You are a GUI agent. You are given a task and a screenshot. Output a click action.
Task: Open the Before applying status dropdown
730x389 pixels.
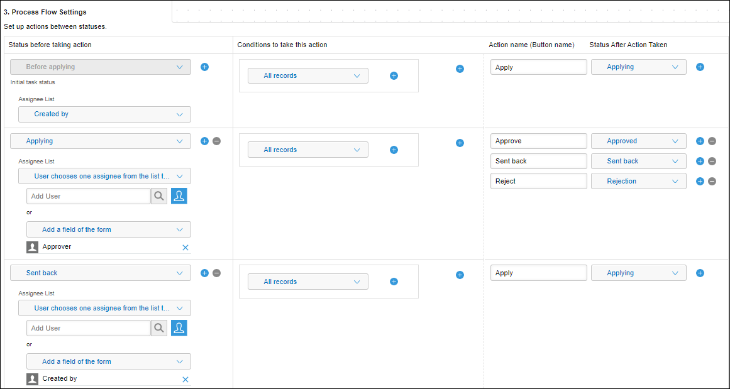(101, 67)
